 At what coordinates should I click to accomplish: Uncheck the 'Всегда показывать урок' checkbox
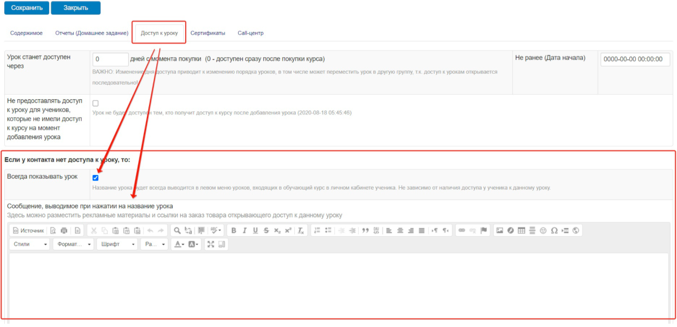(x=96, y=178)
